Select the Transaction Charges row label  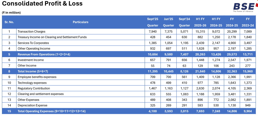pos(31,32)
